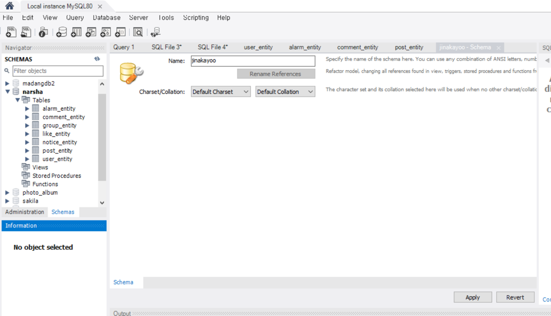This screenshot has height=316, width=551.
Task: Create a new view icon
Action: 91,32
